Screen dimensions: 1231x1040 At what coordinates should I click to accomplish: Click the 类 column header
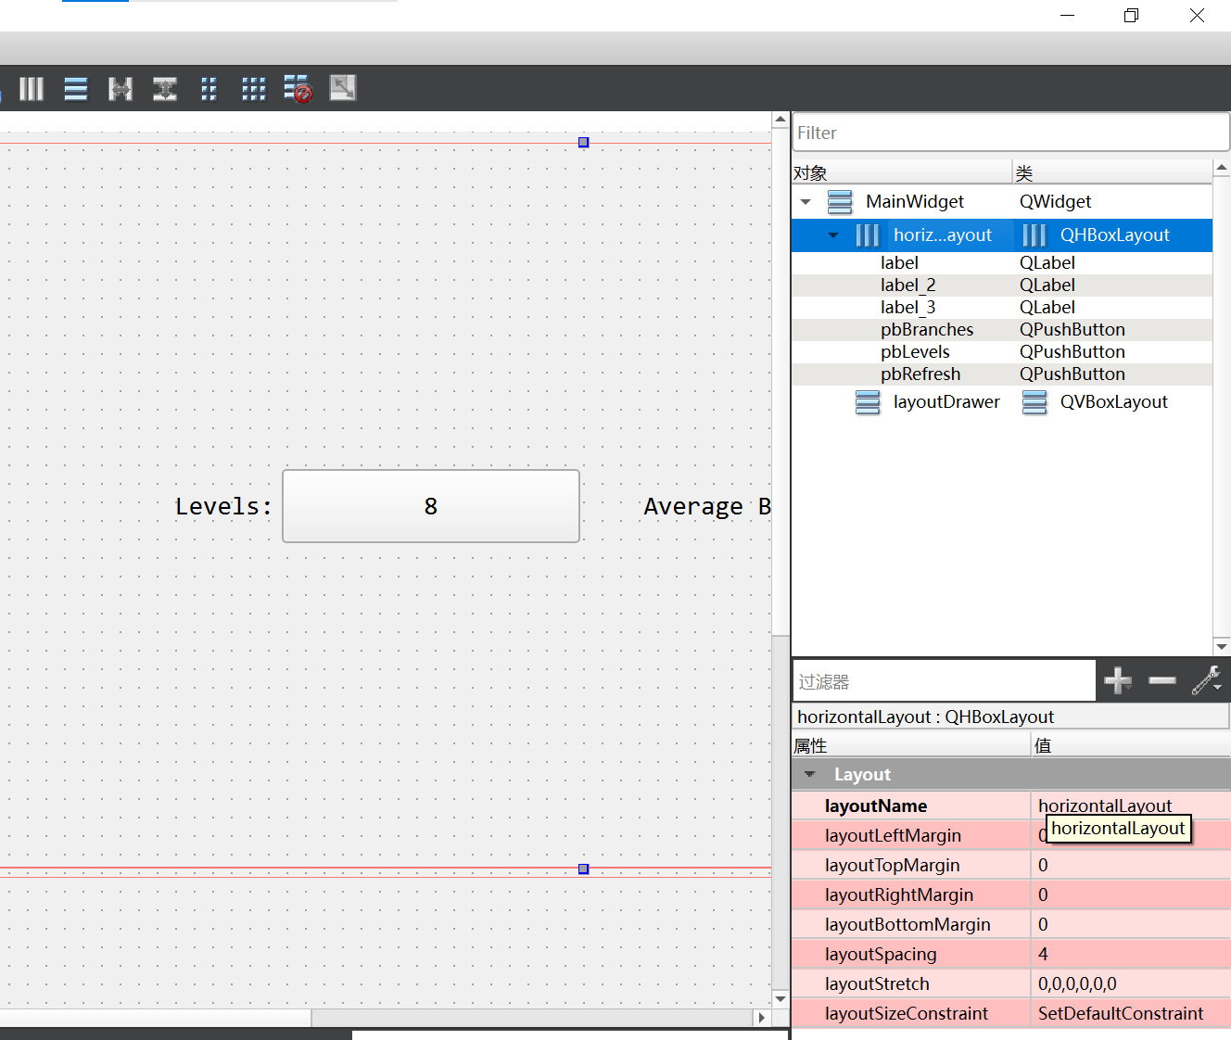(x=1112, y=172)
